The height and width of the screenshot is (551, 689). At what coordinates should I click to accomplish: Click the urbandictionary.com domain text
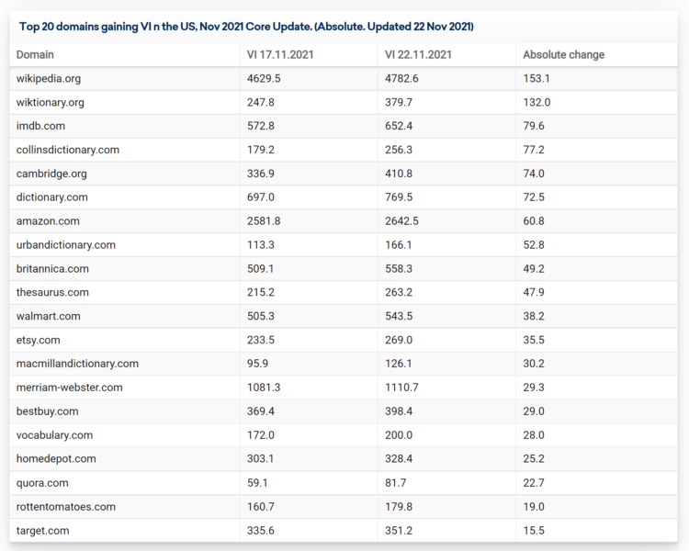pyautogui.click(x=66, y=245)
